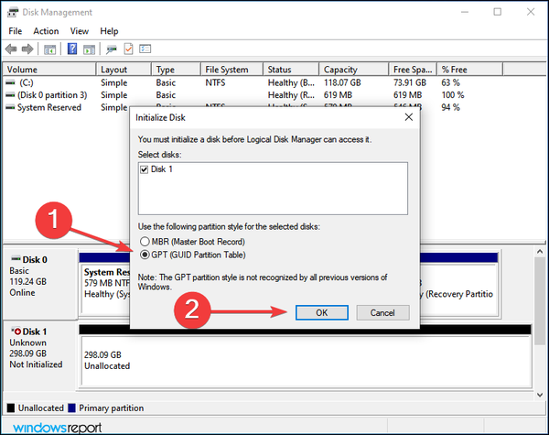Image resolution: width=549 pixels, height=435 pixels.
Task: Click the Cancel button in the dialog
Action: click(382, 312)
